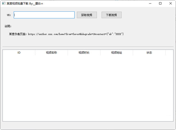This screenshot has width=176, height=130.
Task: Minimize the video downloader window
Action: pyautogui.click(x=150, y=4)
